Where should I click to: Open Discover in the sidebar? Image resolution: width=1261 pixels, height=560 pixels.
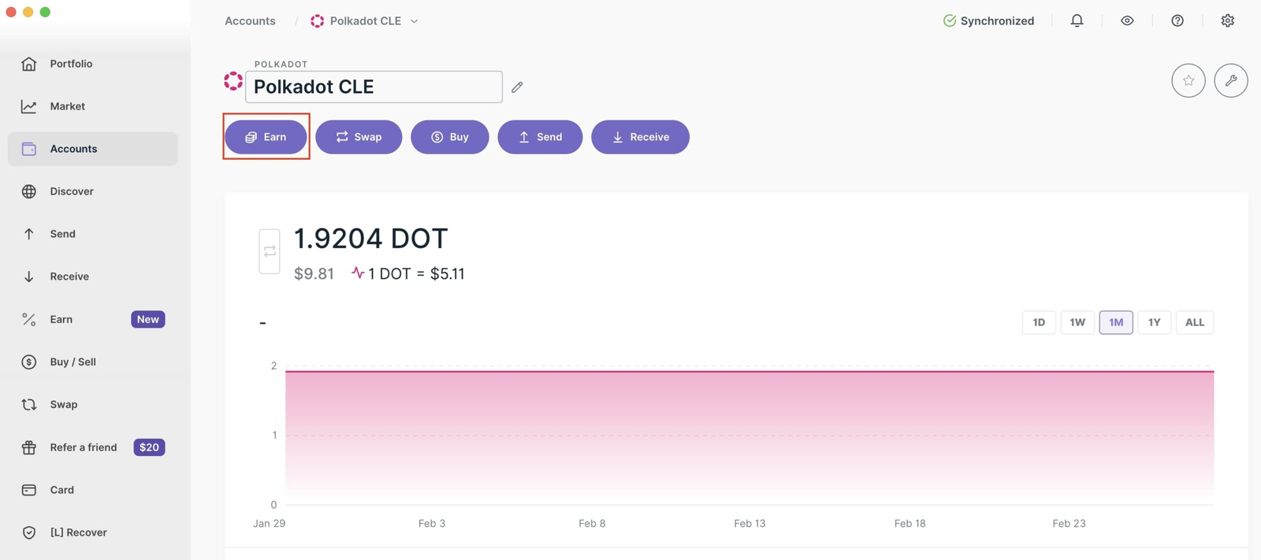71,191
